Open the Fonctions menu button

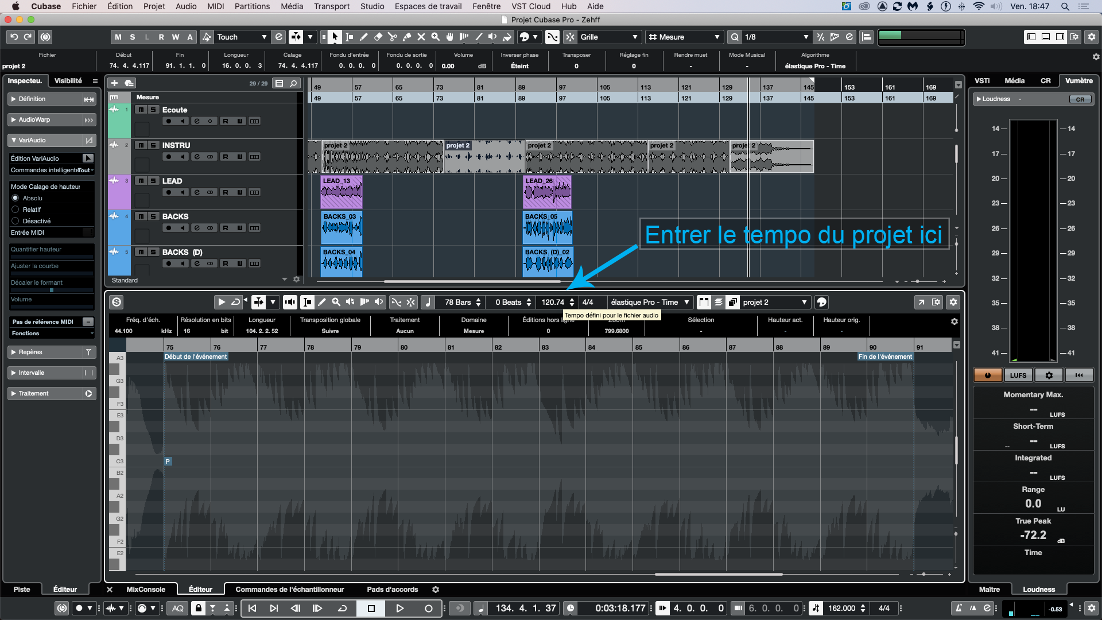coord(52,334)
